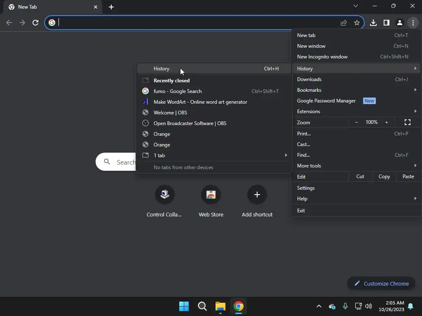The height and width of the screenshot is (316, 422).
Task: Open Chrome Settings
Action: (x=356, y=188)
